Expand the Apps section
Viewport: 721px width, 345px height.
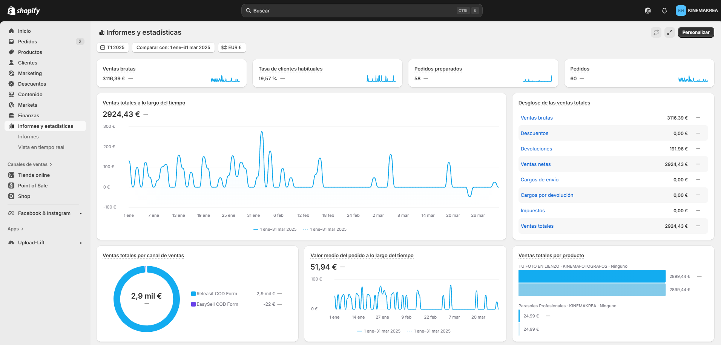pos(15,229)
